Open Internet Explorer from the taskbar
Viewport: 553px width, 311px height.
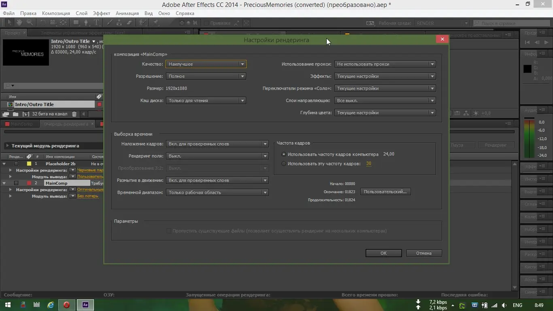pos(51,305)
